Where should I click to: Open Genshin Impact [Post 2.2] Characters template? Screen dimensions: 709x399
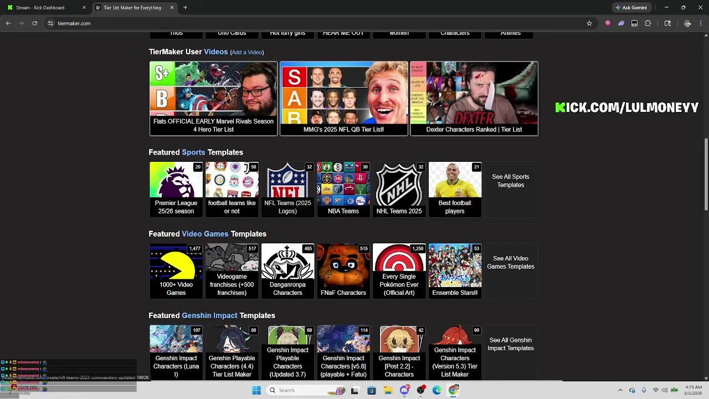point(399,352)
